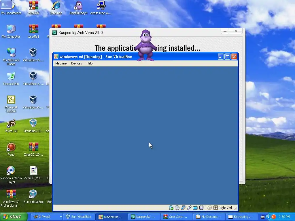Select the Microsoft Outlook desktop icon

pyautogui.click(x=11, y=104)
